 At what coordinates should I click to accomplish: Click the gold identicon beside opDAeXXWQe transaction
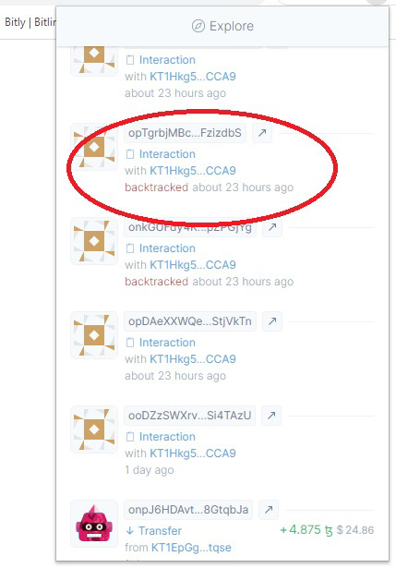pos(94,335)
